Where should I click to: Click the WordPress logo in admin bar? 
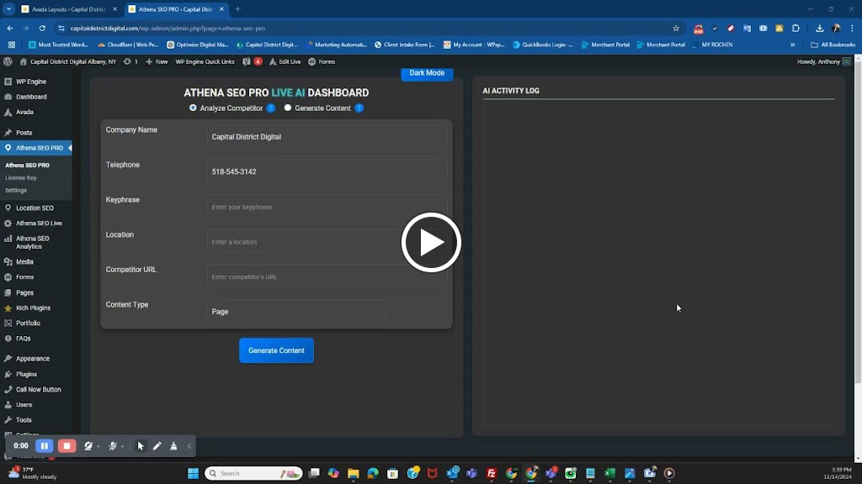8,61
